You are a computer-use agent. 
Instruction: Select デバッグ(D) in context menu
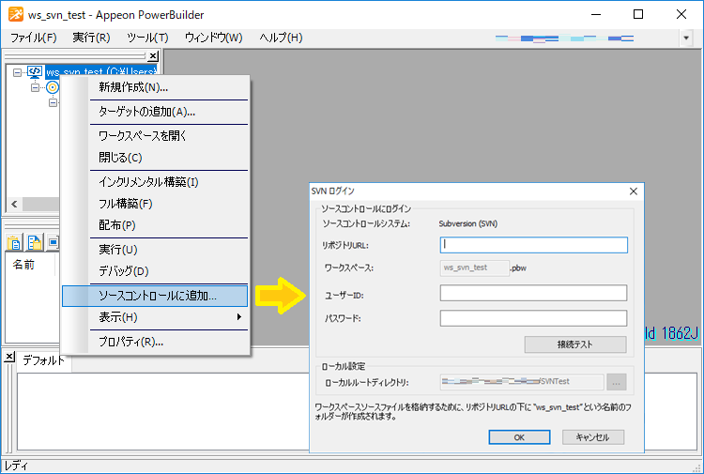point(155,271)
